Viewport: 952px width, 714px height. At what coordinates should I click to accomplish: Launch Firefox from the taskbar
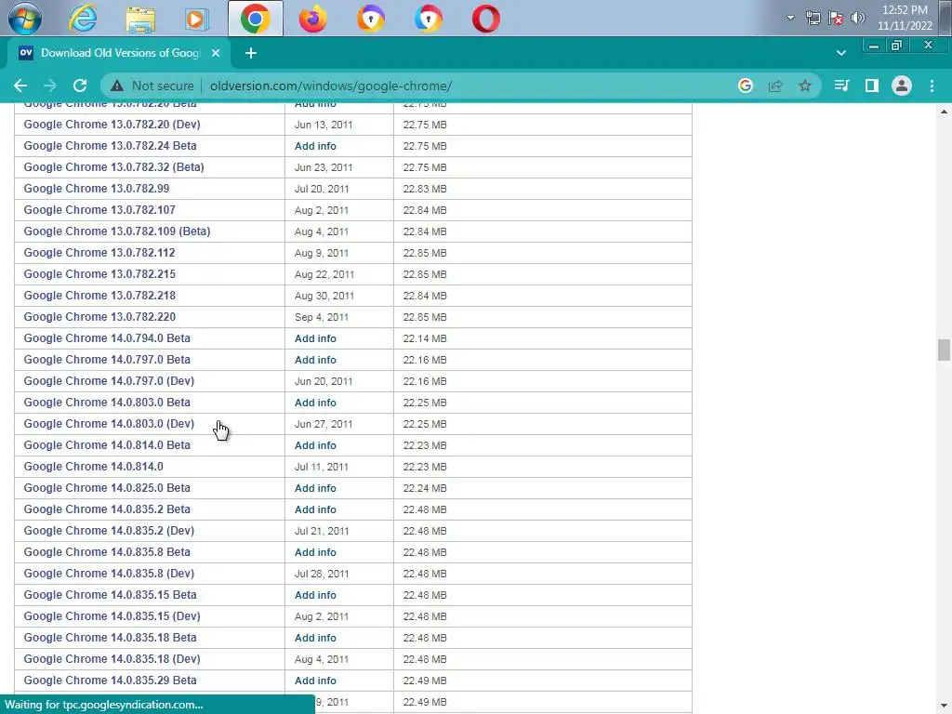point(312,19)
